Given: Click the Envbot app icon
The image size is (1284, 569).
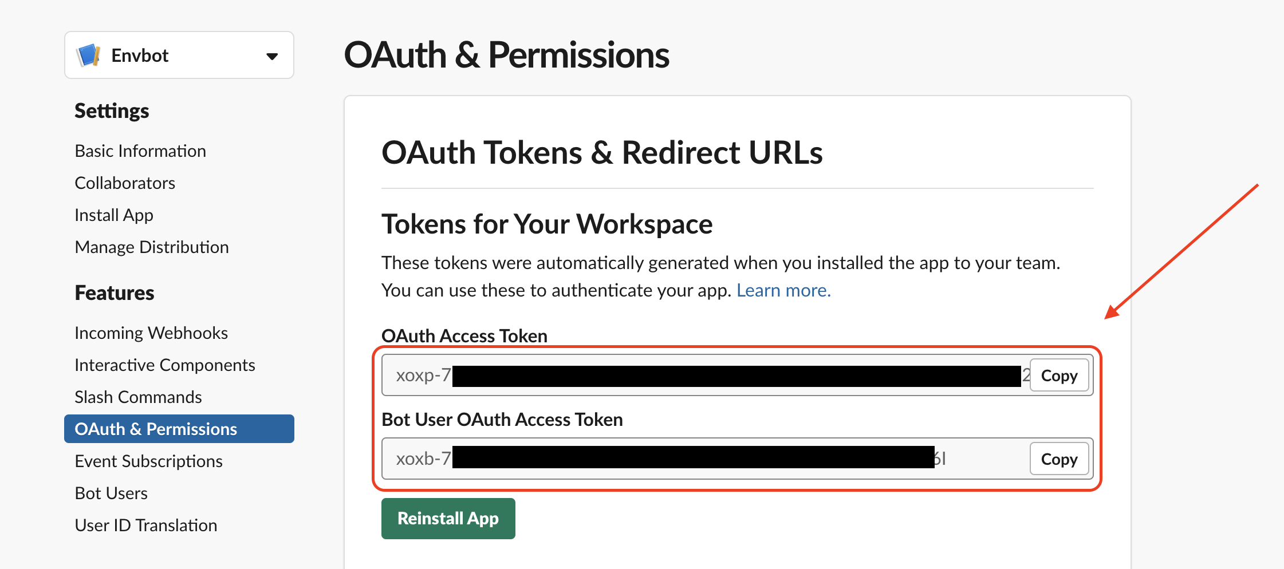Looking at the screenshot, I should (89, 56).
